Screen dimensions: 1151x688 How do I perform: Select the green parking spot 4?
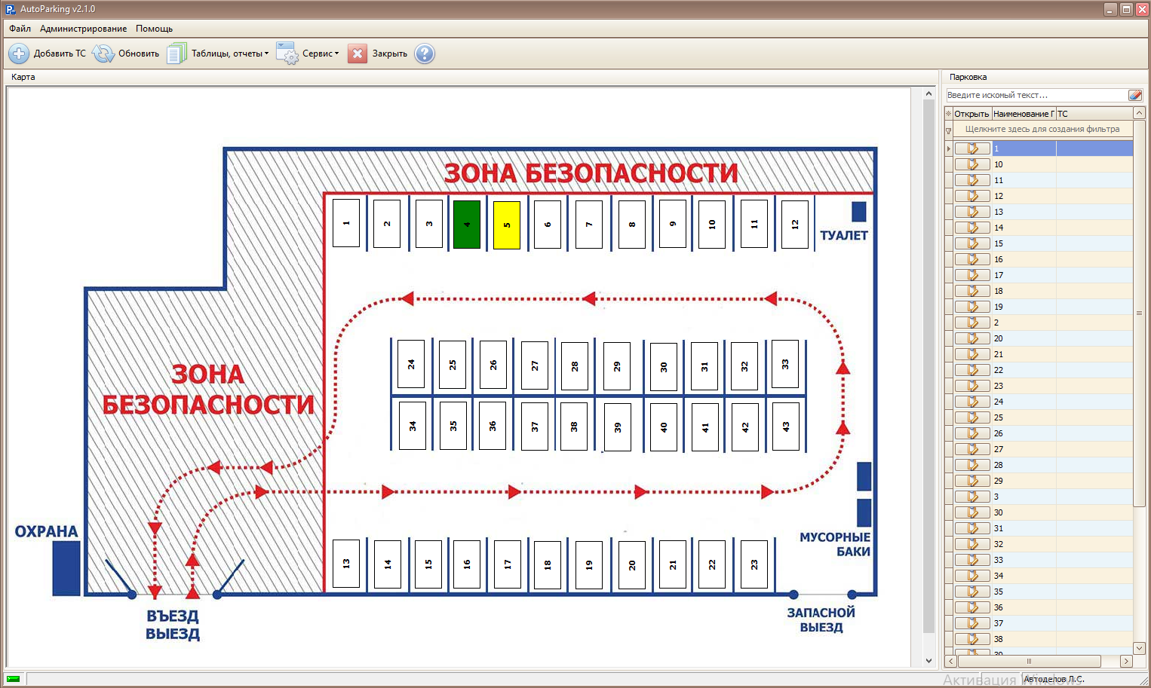[467, 225]
